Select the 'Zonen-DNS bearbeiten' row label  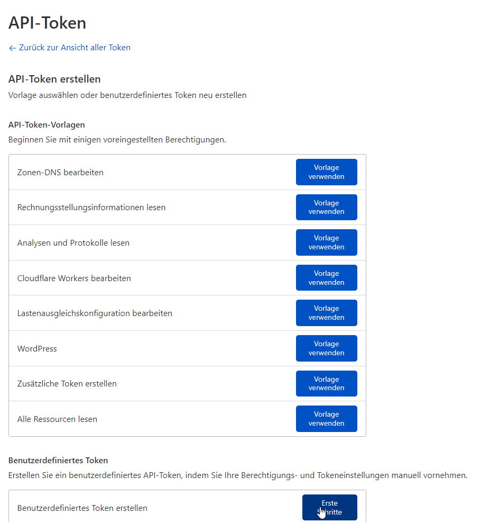[x=60, y=173]
